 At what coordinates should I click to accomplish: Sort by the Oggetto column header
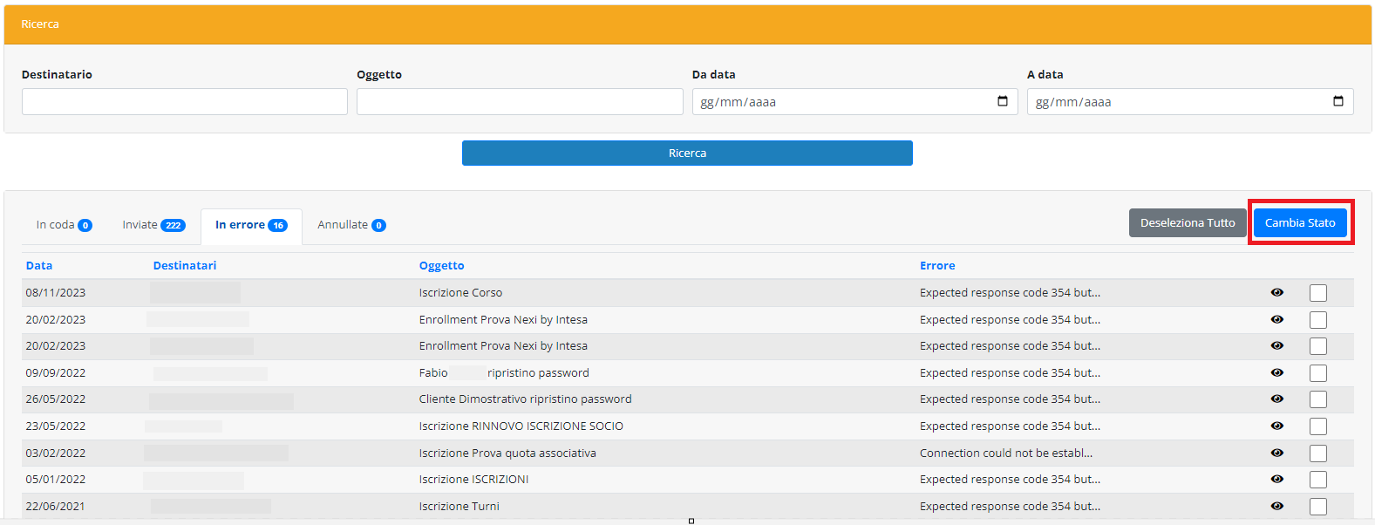441,266
